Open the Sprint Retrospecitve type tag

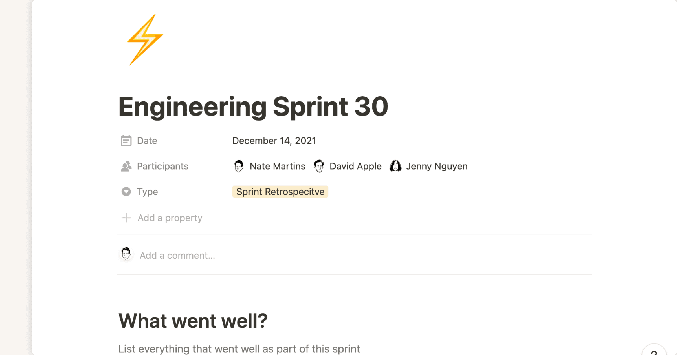(280, 192)
